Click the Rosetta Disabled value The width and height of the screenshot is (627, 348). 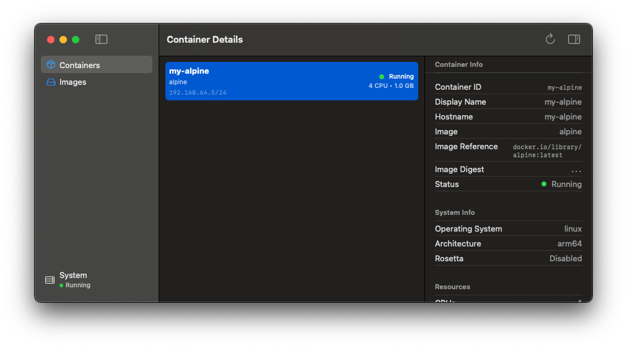(565, 258)
